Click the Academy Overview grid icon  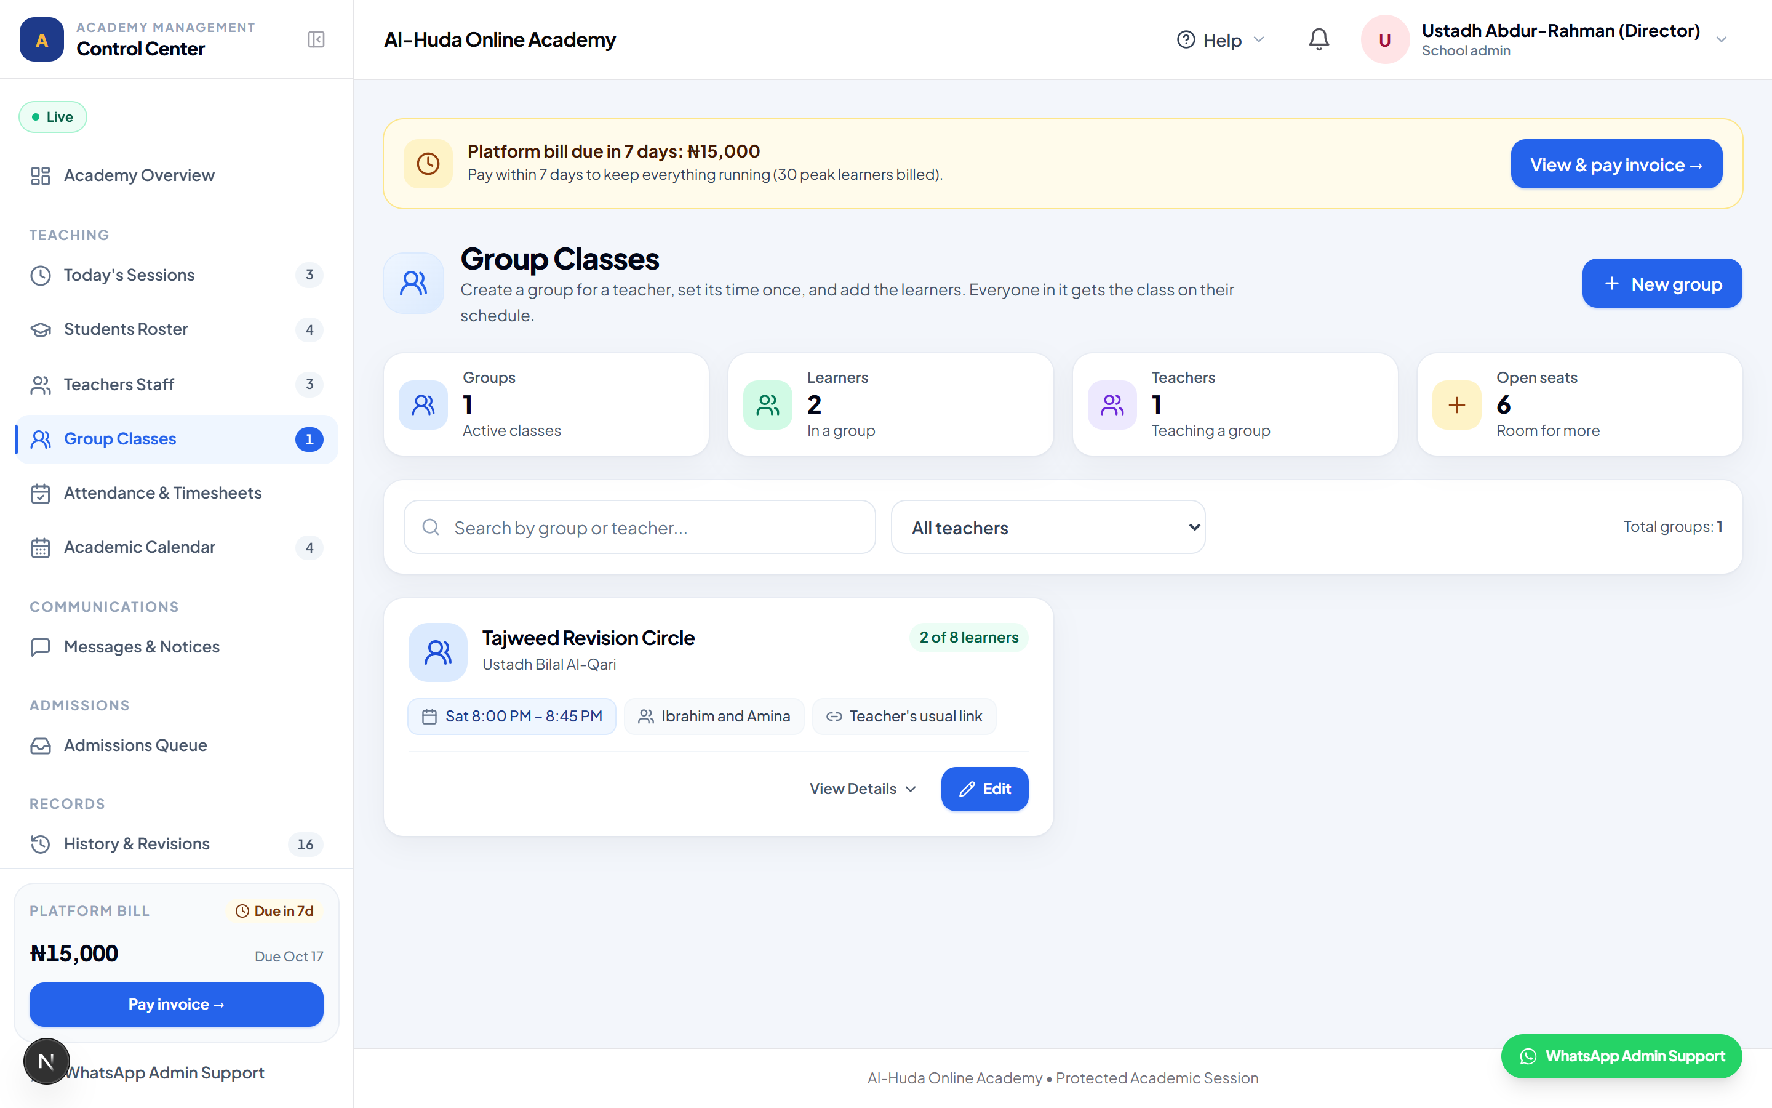[40, 176]
